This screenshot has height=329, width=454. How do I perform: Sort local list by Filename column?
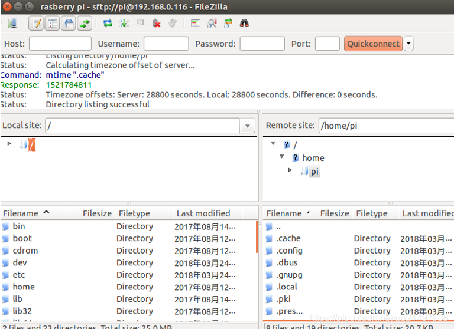click(34, 213)
